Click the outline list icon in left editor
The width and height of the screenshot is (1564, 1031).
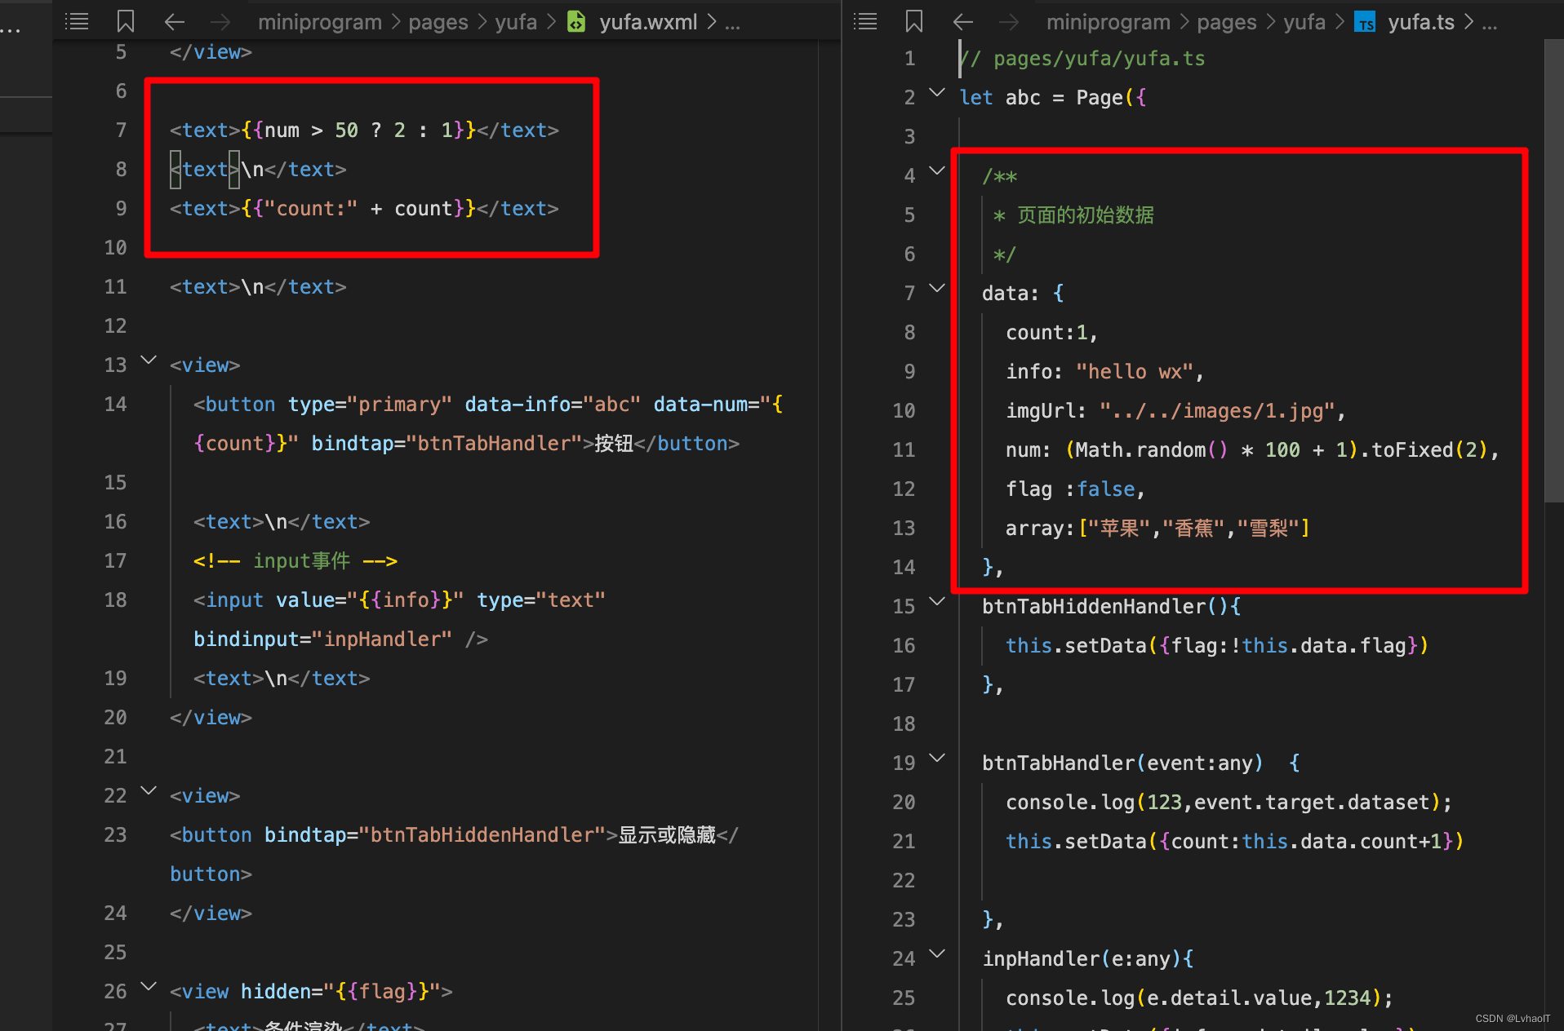click(x=77, y=21)
